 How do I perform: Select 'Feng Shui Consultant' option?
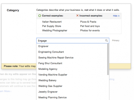[73, 63]
